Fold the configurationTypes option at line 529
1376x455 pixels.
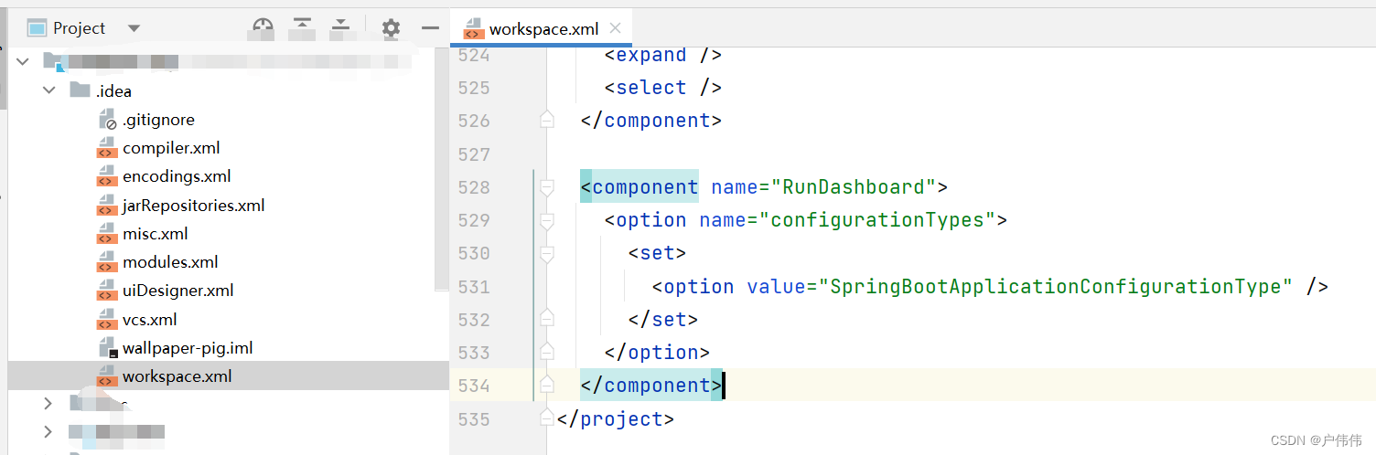(547, 220)
